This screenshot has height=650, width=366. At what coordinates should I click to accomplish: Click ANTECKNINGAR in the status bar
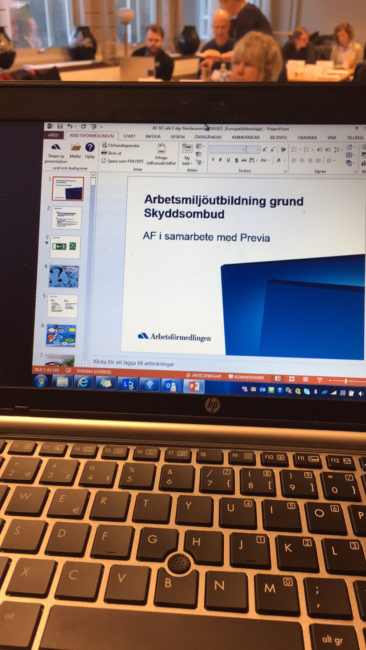tap(204, 376)
